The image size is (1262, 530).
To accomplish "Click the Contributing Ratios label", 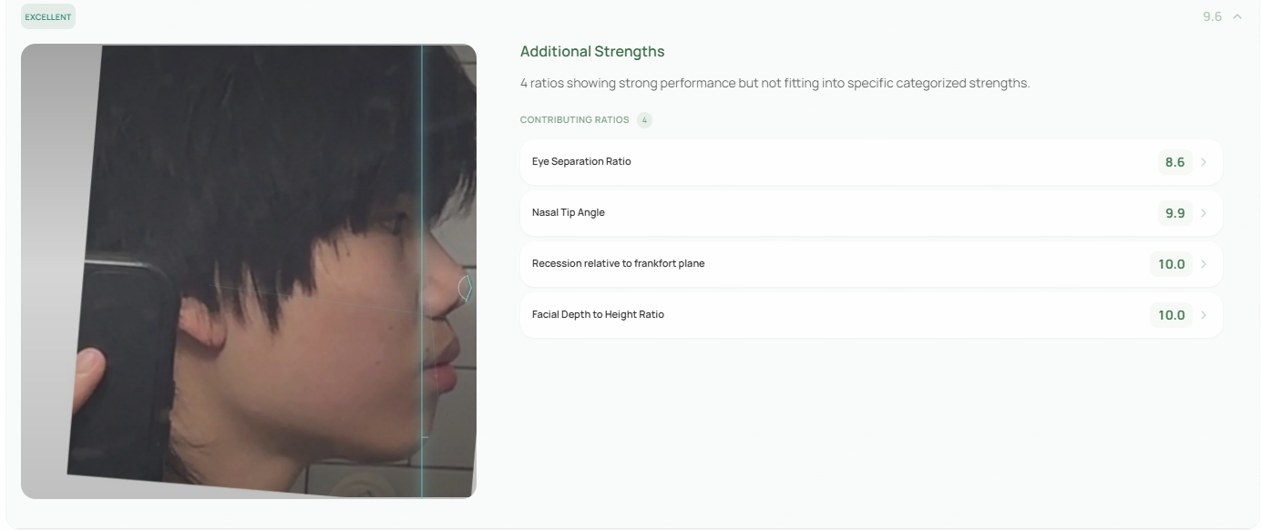I will click(x=574, y=120).
